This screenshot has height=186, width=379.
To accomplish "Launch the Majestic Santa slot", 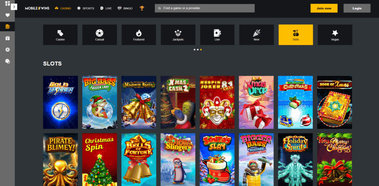I will pyautogui.click(x=139, y=102).
